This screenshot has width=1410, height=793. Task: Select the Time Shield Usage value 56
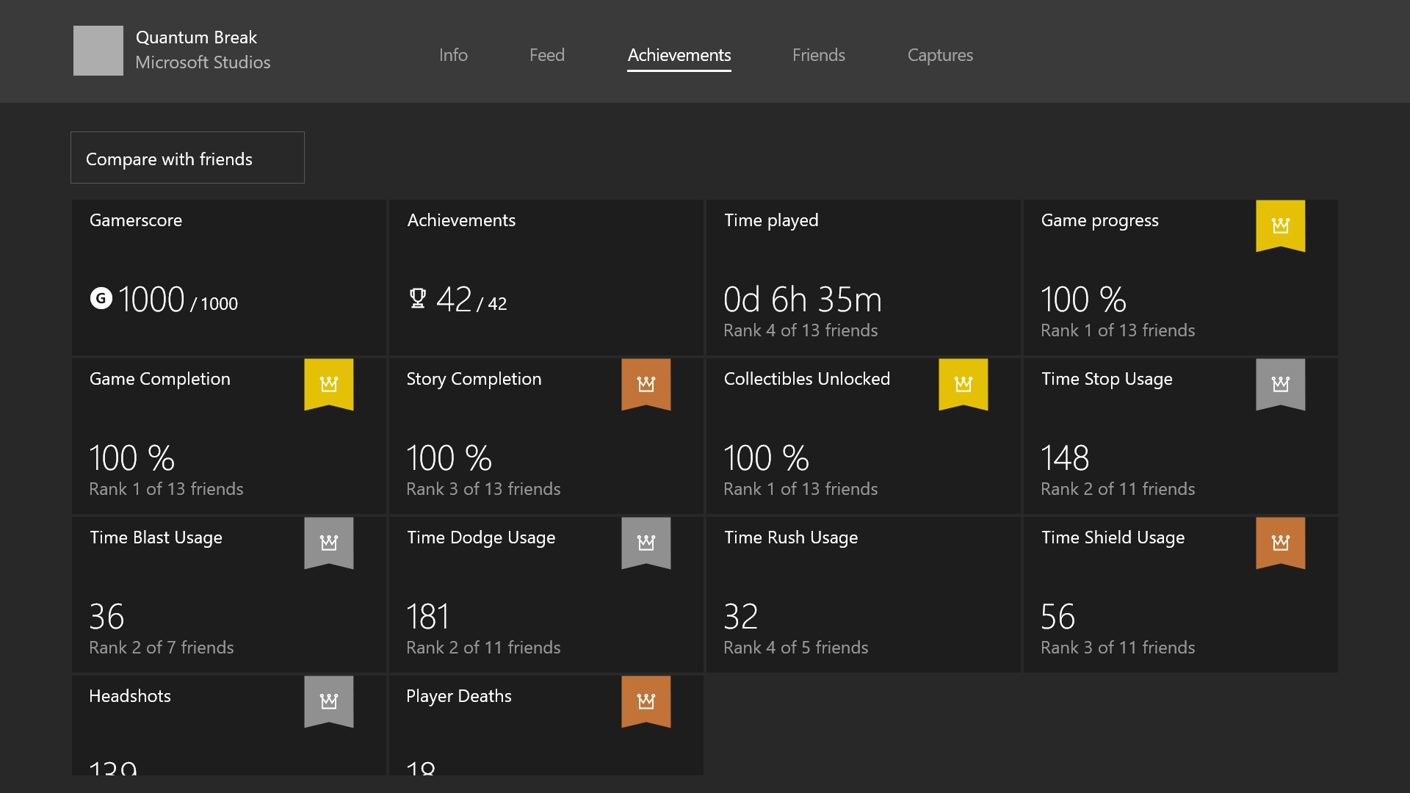(x=1058, y=617)
